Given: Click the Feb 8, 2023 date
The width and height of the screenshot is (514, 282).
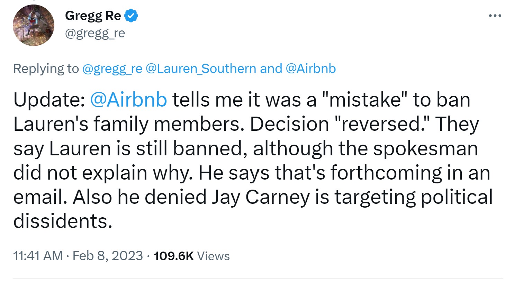Looking at the screenshot, I should pyautogui.click(x=108, y=256).
